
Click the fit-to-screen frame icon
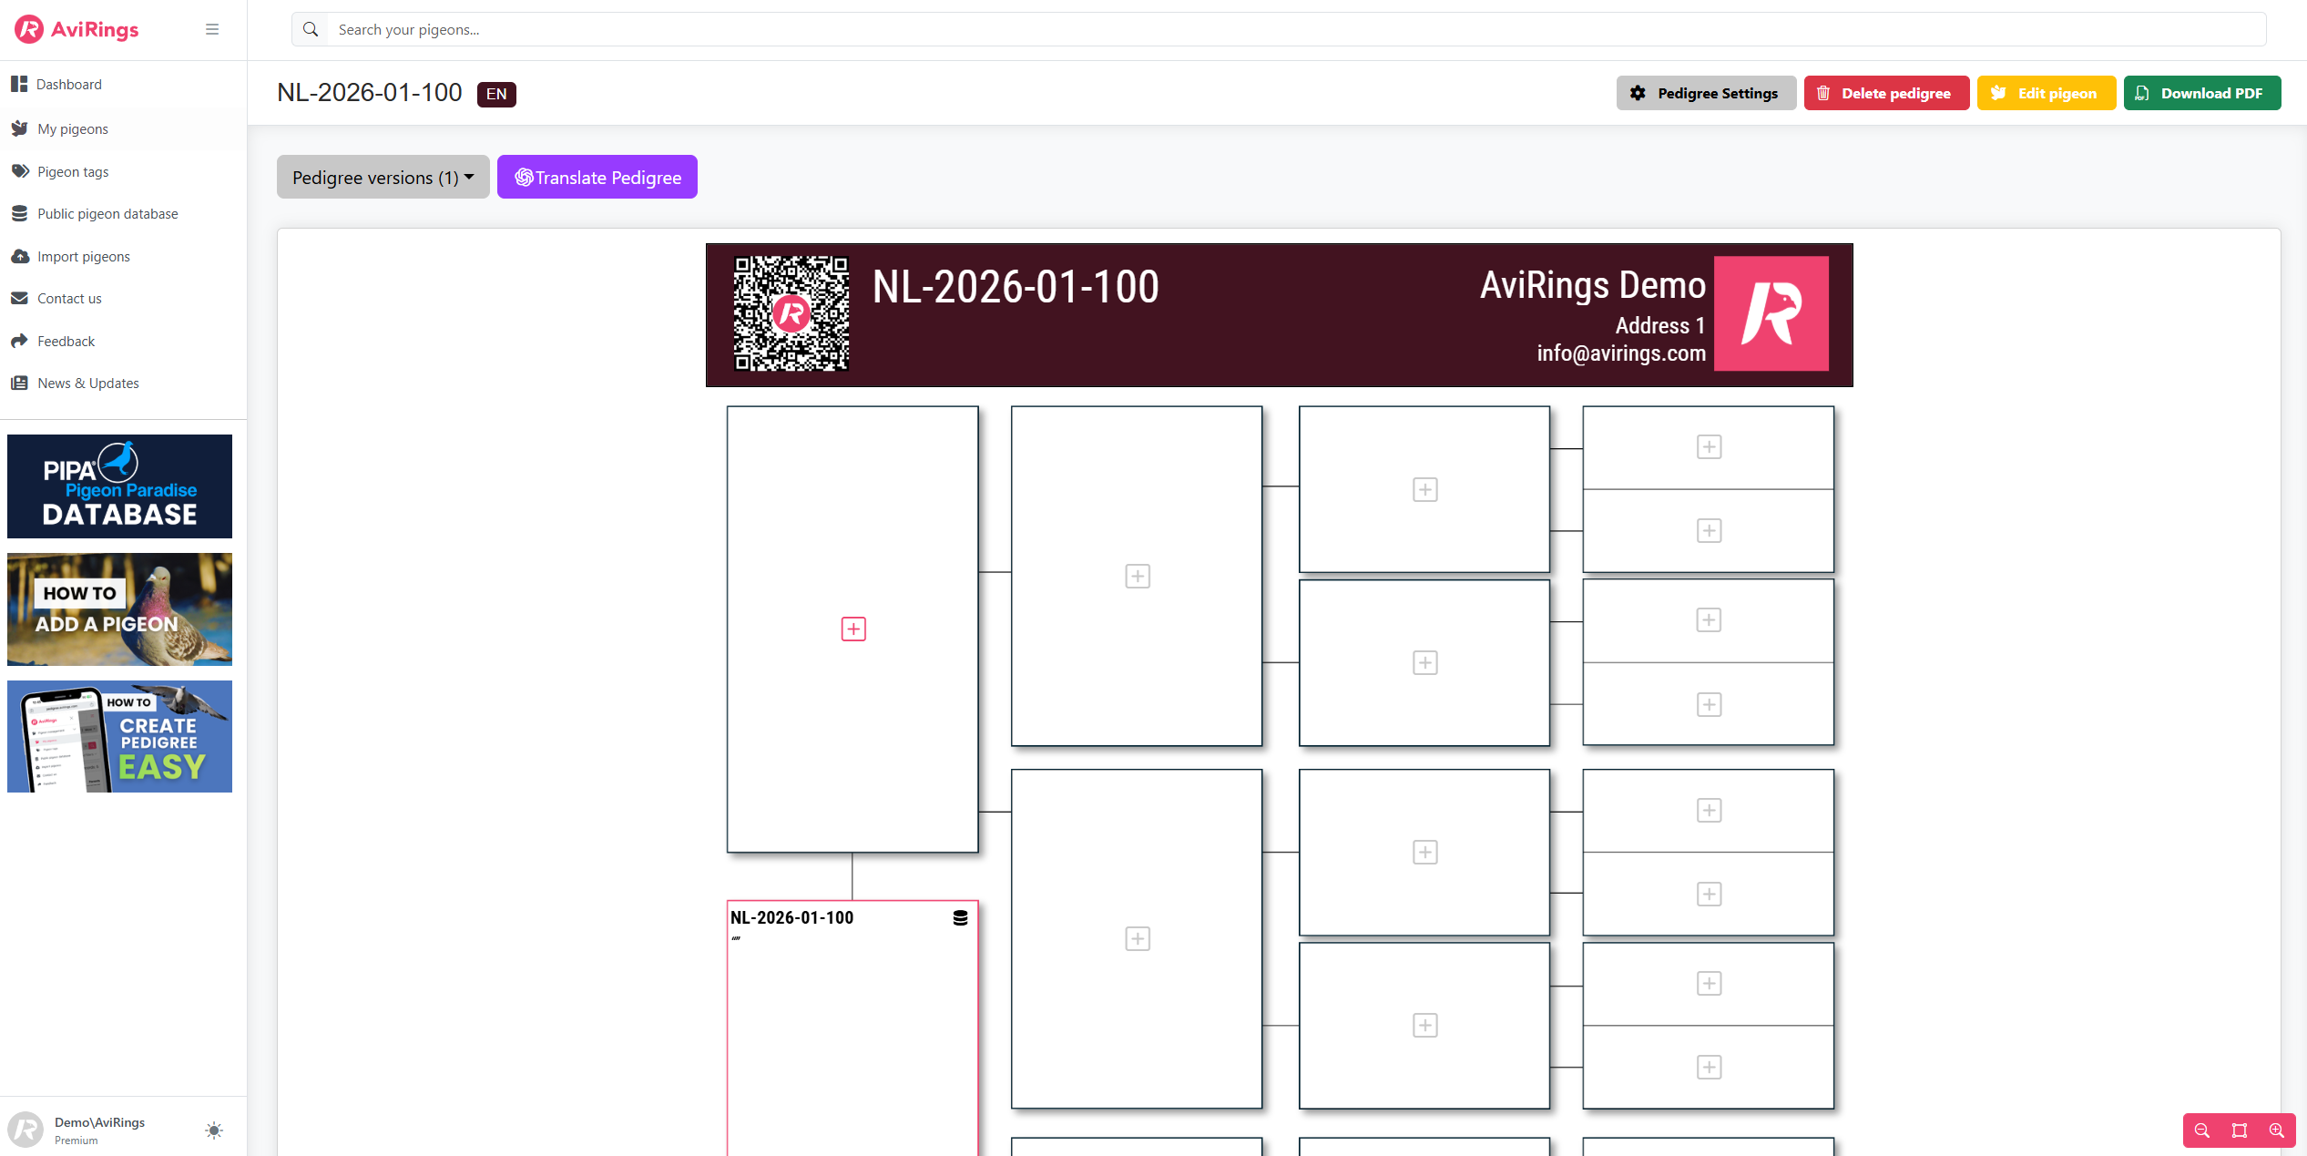(2240, 1130)
